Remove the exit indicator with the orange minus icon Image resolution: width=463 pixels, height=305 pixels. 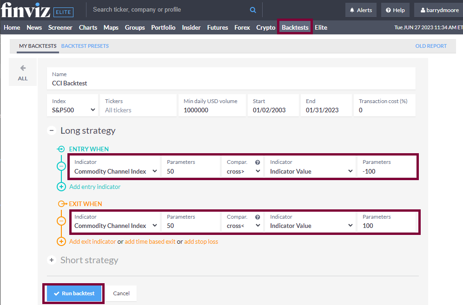(x=61, y=221)
